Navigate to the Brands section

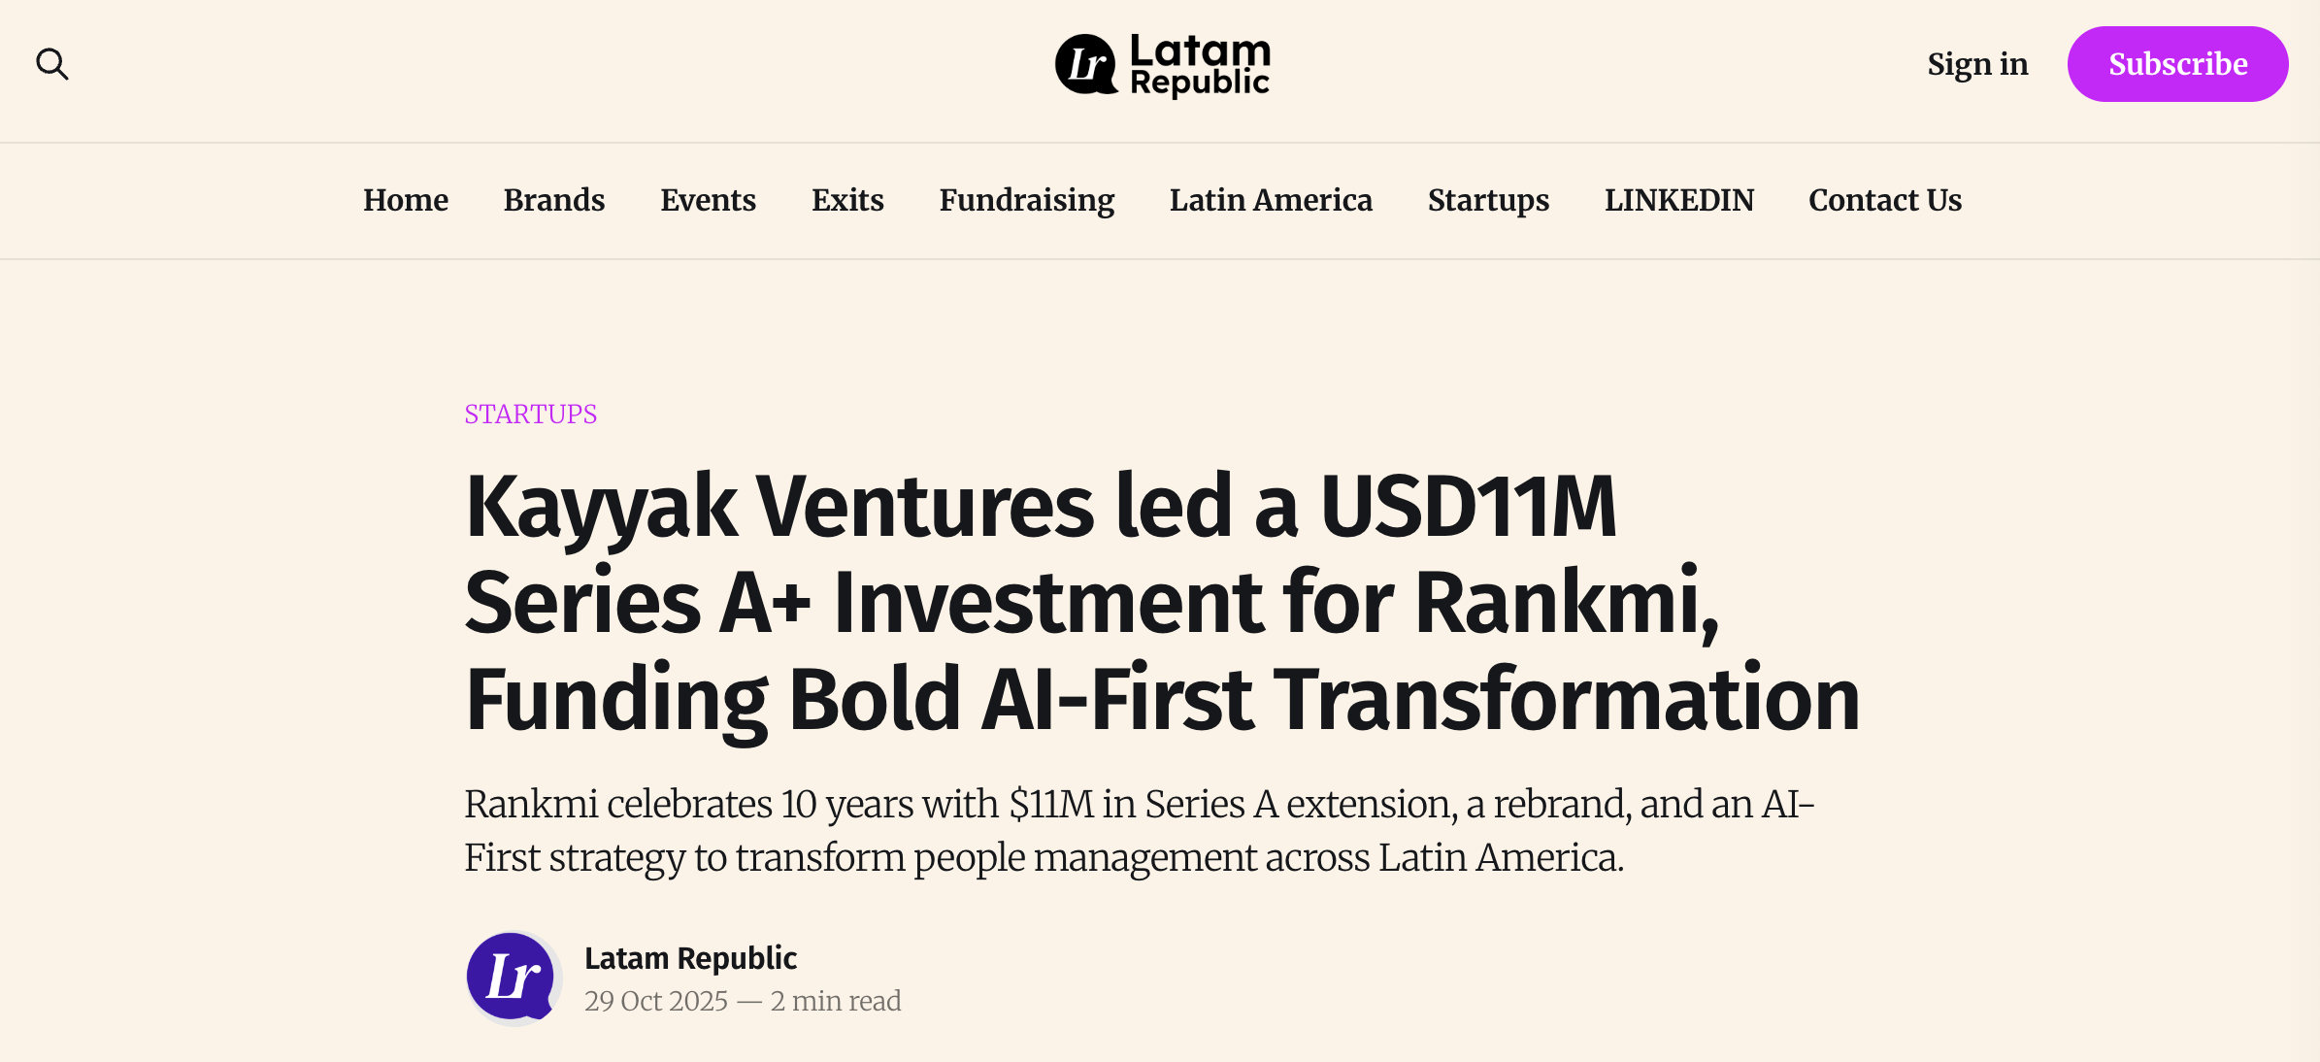tap(553, 201)
